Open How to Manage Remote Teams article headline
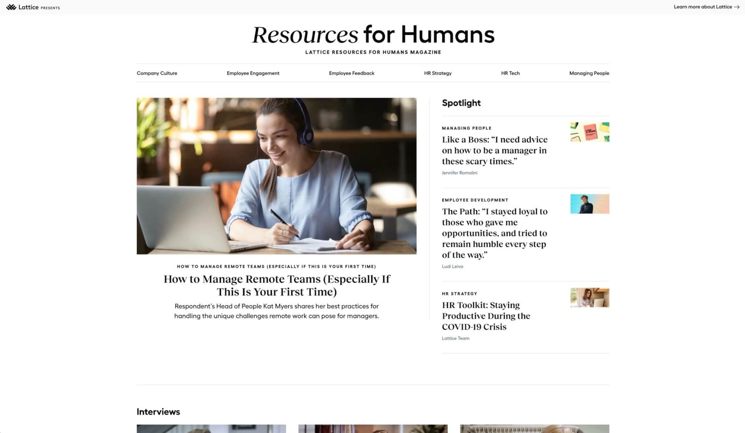This screenshot has height=433, width=745. [x=277, y=285]
